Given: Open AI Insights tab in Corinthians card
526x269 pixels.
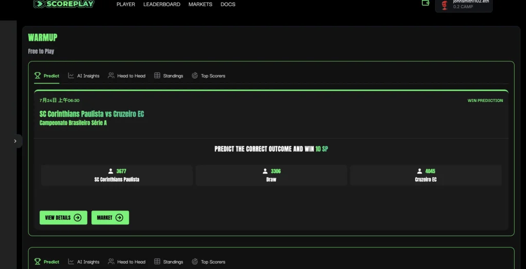Looking at the screenshot, I should (84, 76).
